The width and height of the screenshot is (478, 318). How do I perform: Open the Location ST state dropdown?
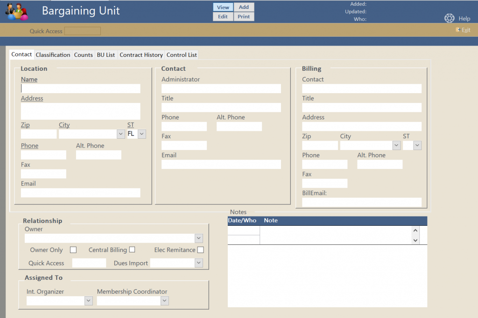coord(142,134)
